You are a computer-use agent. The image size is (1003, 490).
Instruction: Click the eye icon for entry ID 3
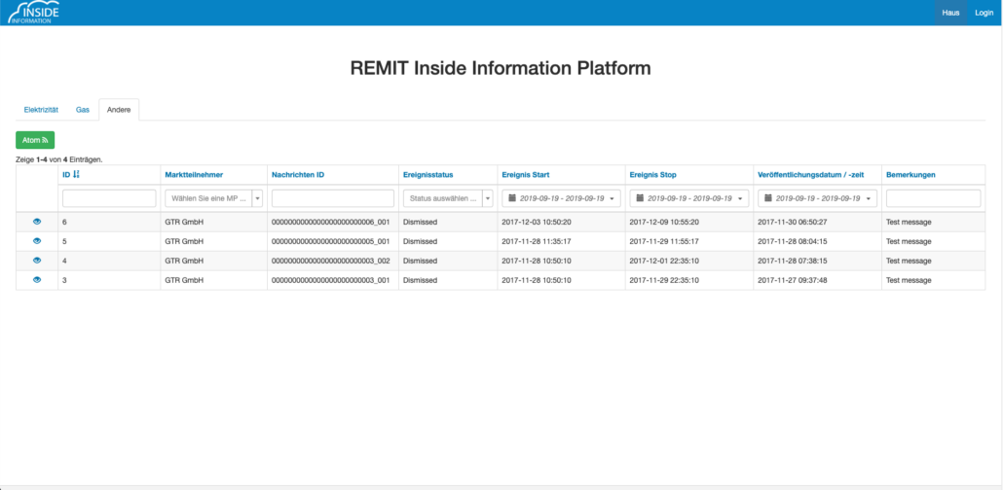pos(37,280)
